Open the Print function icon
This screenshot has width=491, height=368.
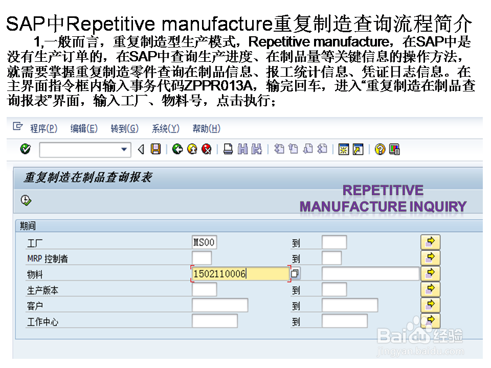pyautogui.click(x=228, y=149)
